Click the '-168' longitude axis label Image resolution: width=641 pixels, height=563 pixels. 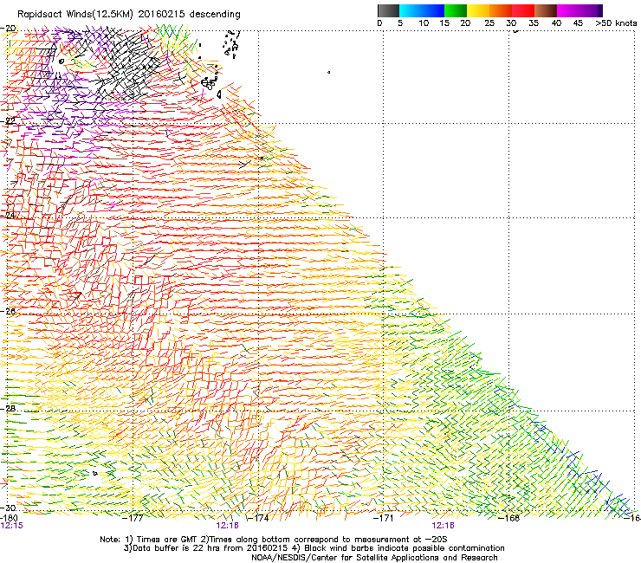[509, 518]
